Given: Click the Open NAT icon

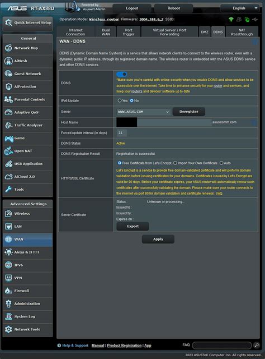Looking at the screenshot, I should pyautogui.click(x=8, y=151).
